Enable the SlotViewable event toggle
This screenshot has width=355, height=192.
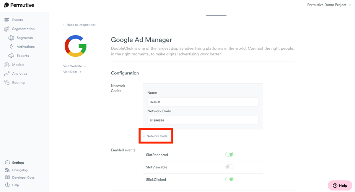(x=229, y=167)
